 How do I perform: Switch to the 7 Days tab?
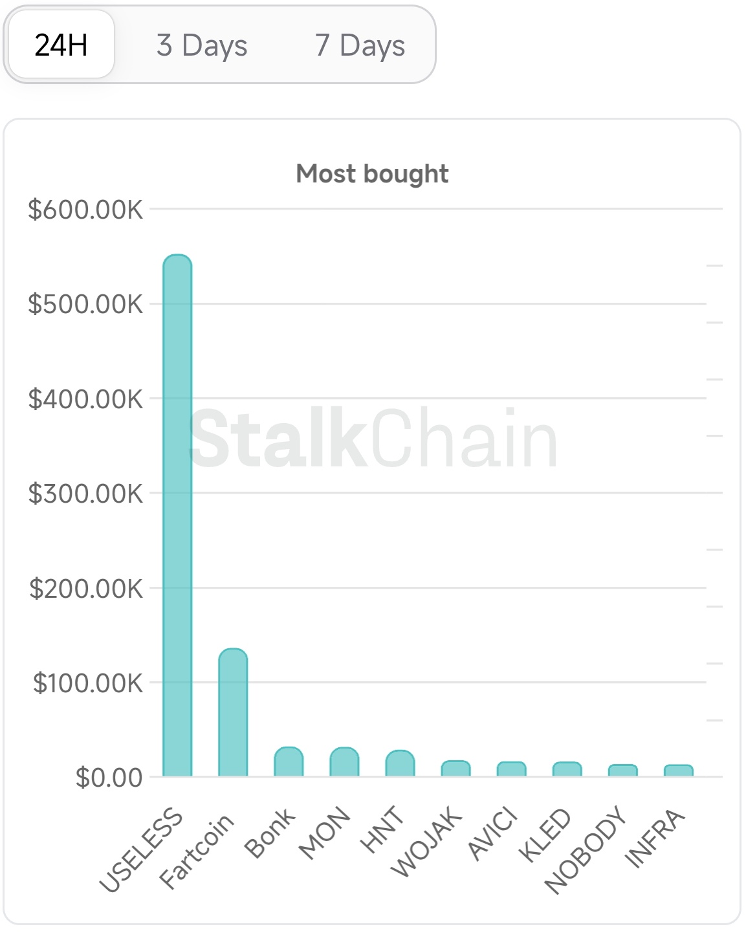[x=360, y=45]
